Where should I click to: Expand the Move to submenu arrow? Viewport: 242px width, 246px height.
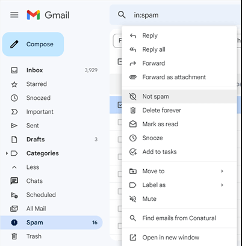[222, 171]
